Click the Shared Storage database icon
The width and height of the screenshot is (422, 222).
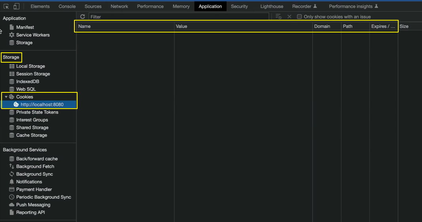pyautogui.click(x=11, y=127)
